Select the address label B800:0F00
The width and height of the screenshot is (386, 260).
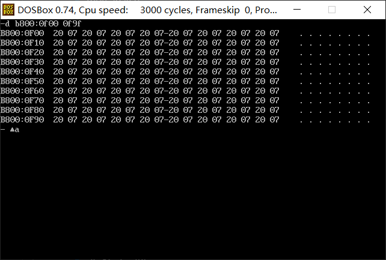tap(22, 33)
